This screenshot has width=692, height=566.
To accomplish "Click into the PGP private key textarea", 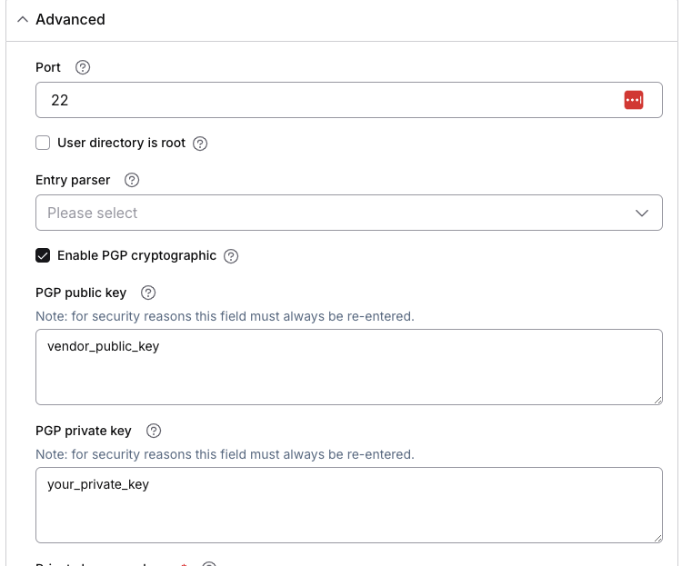I will coord(348,505).
